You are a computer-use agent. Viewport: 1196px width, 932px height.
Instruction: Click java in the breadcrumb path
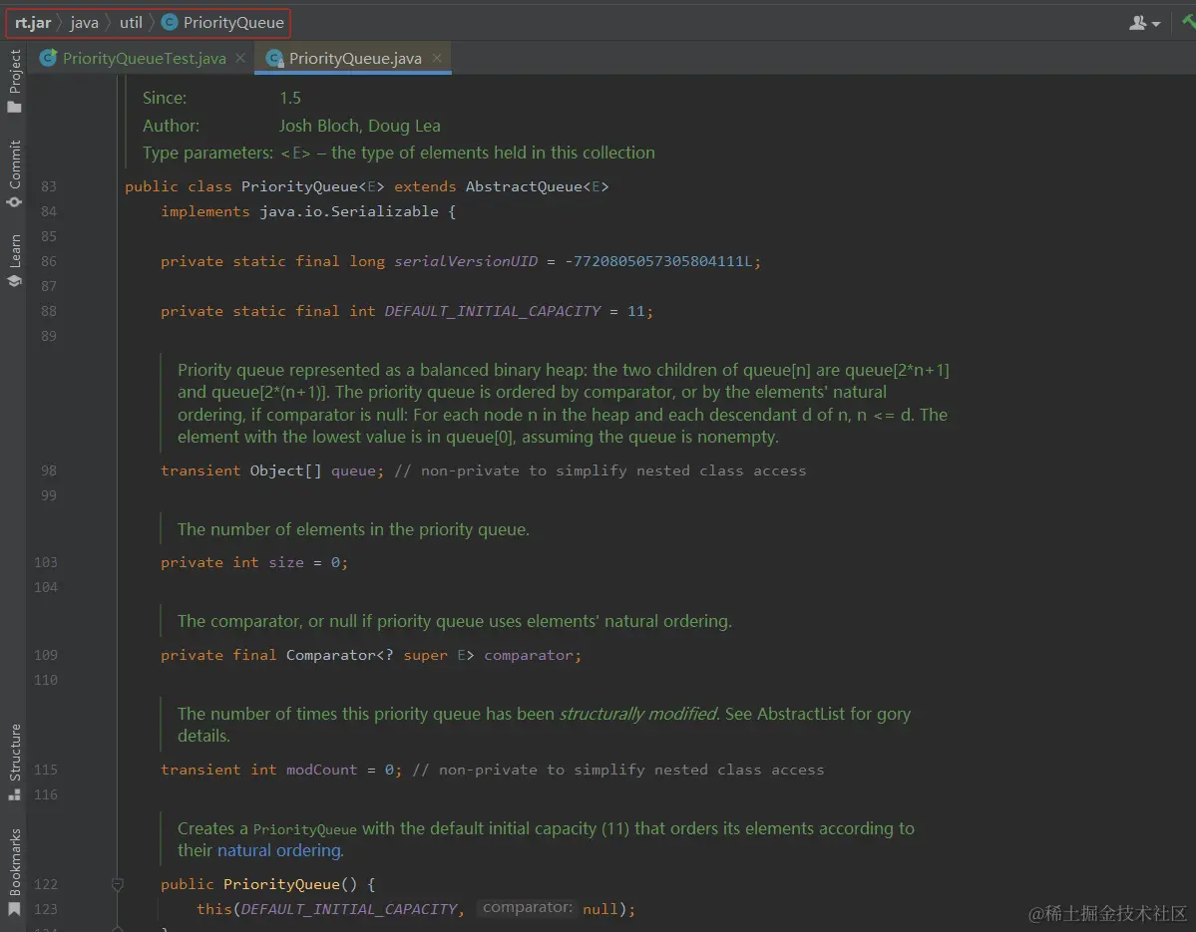(84, 23)
